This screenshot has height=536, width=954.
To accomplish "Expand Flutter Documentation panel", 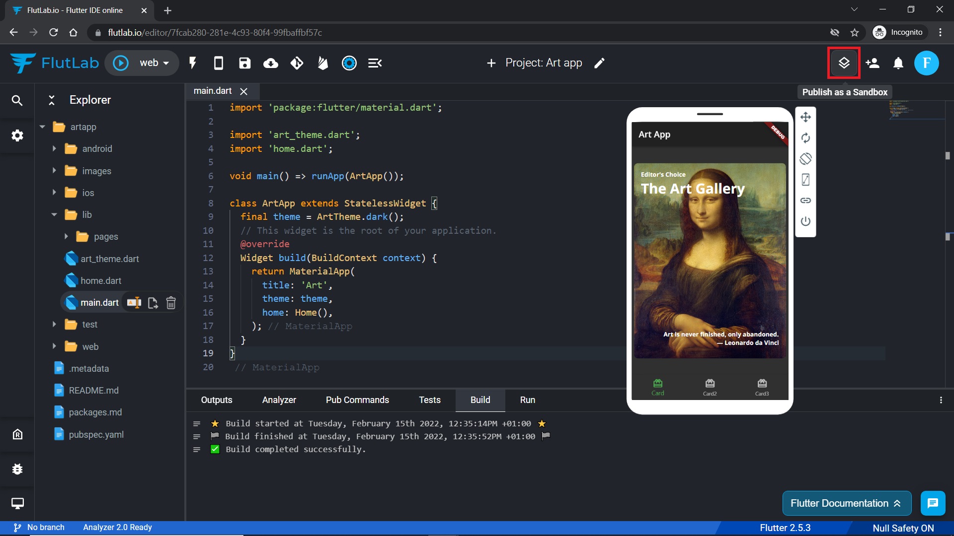I will tap(847, 503).
